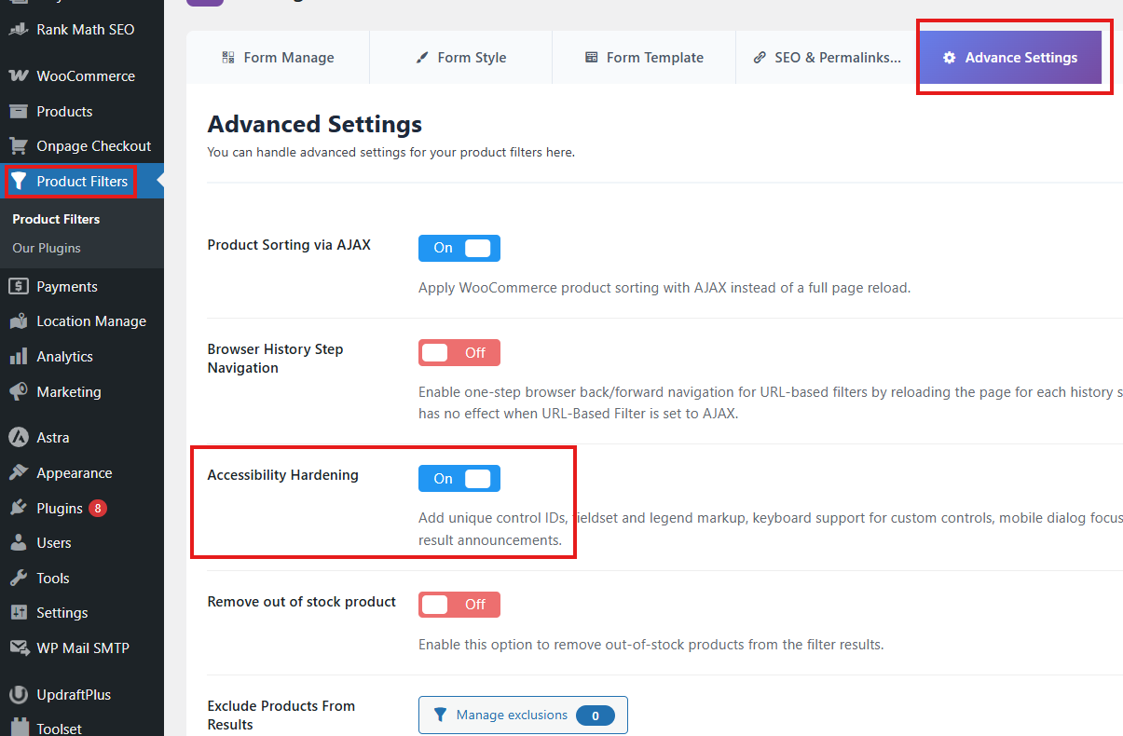Enable Browser History Step Navigation toggle

tap(459, 353)
